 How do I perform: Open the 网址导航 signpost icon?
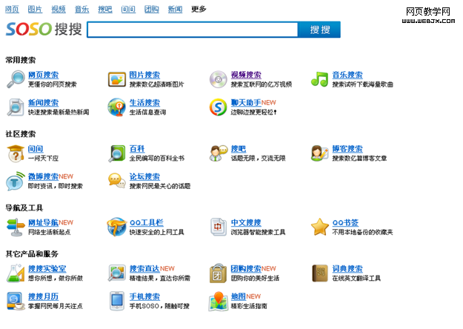16,227
